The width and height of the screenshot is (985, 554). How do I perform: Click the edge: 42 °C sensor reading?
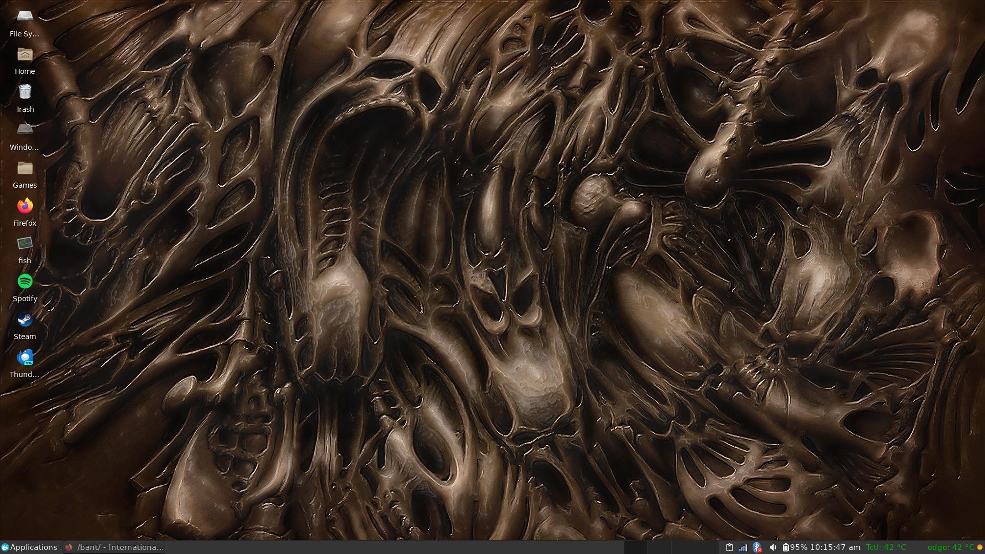click(x=951, y=547)
